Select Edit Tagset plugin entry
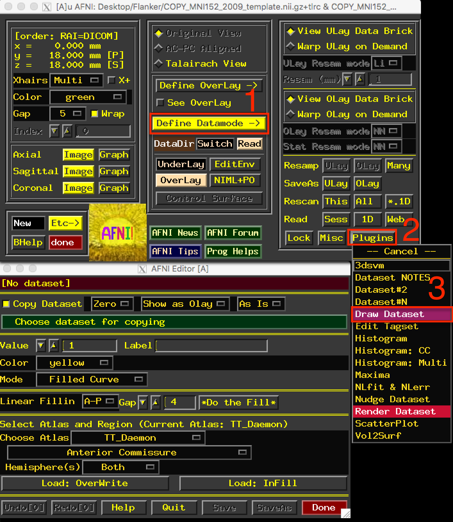The width and height of the screenshot is (453, 522). pos(401,326)
